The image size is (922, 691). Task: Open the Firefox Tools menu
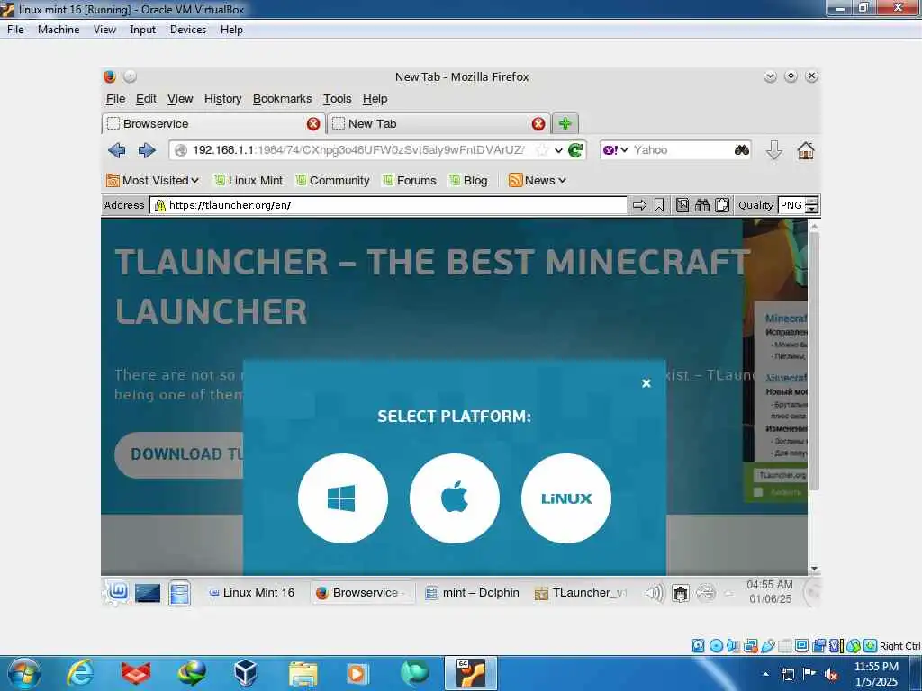click(x=337, y=99)
